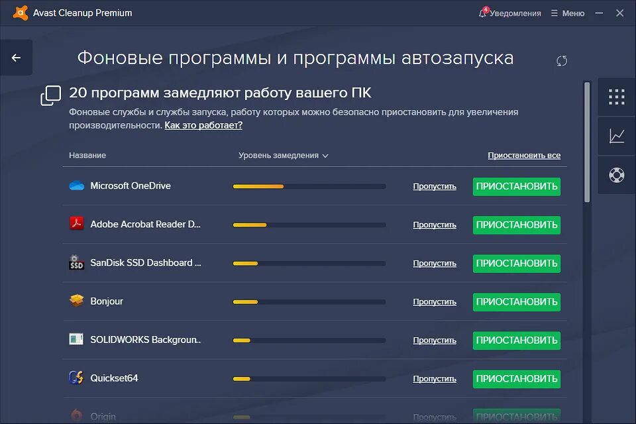Image resolution: width=636 pixels, height=424 pixels.
Task: Click the 20 программ замедляют heading
Action: tap(220, 93)
